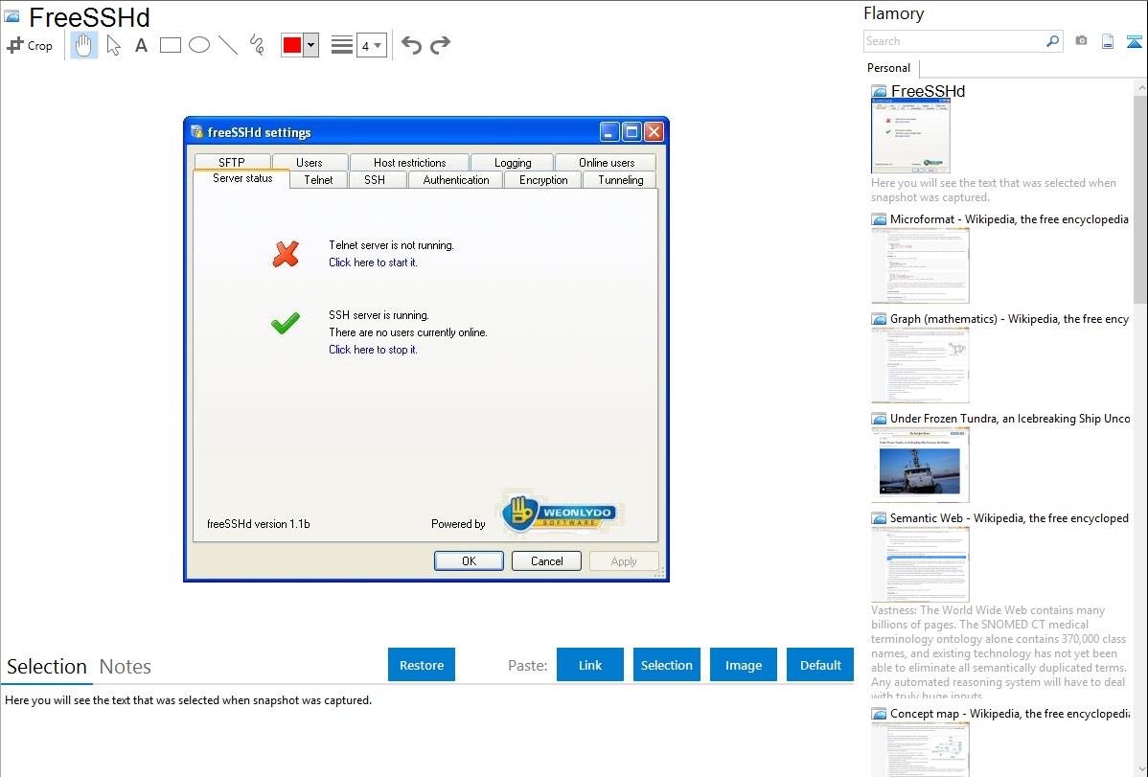The width and height of the screenshot is (1148, 777).
Task: Open the line width dropdown showing 4
Action: (x=372, y=45)
